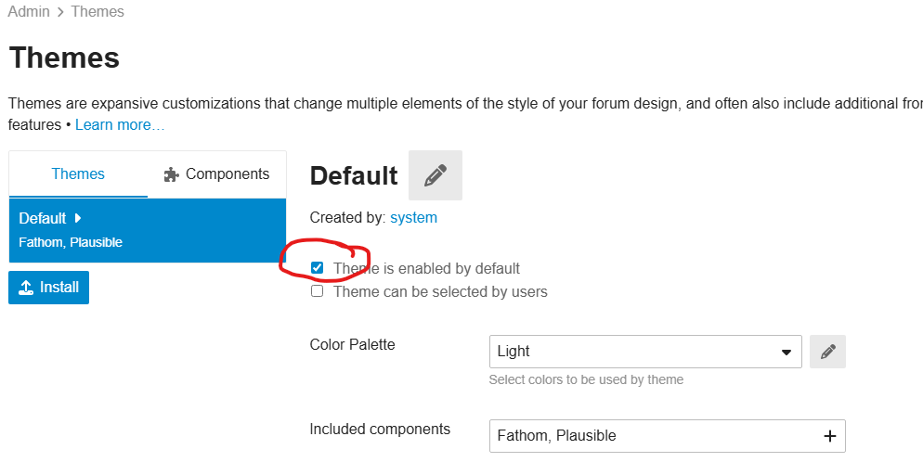Image resolution: width=923 pixels, height=475 pixels.
Task: Go to Admin in breadcrumb
Action: coord(29,12)
